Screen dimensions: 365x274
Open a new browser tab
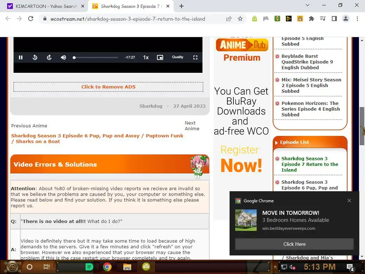click(181, 6)
